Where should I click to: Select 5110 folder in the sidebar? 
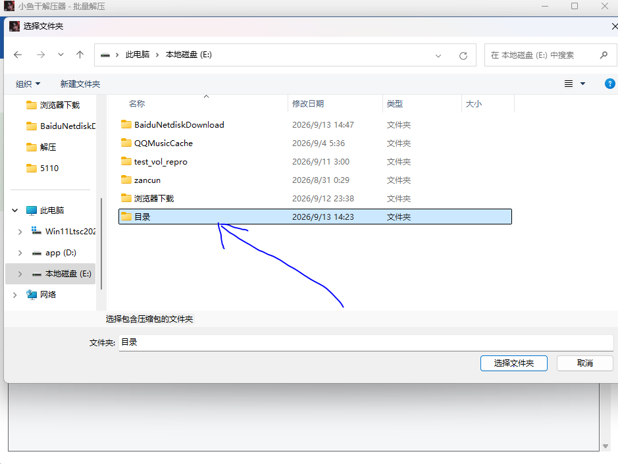pyautogui.click(x=42, y=168)
